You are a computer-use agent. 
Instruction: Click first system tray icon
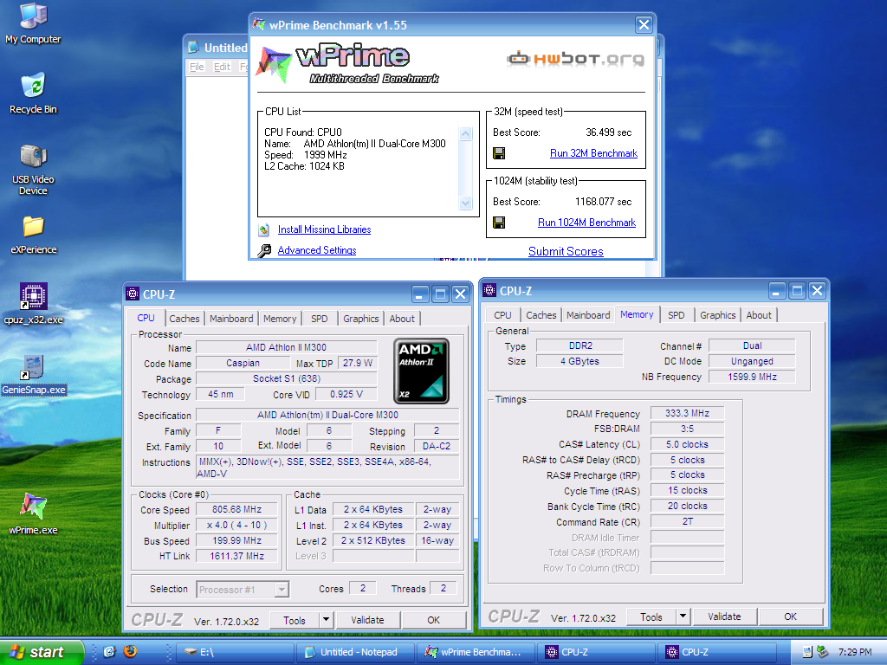click(x=807, y=652)
